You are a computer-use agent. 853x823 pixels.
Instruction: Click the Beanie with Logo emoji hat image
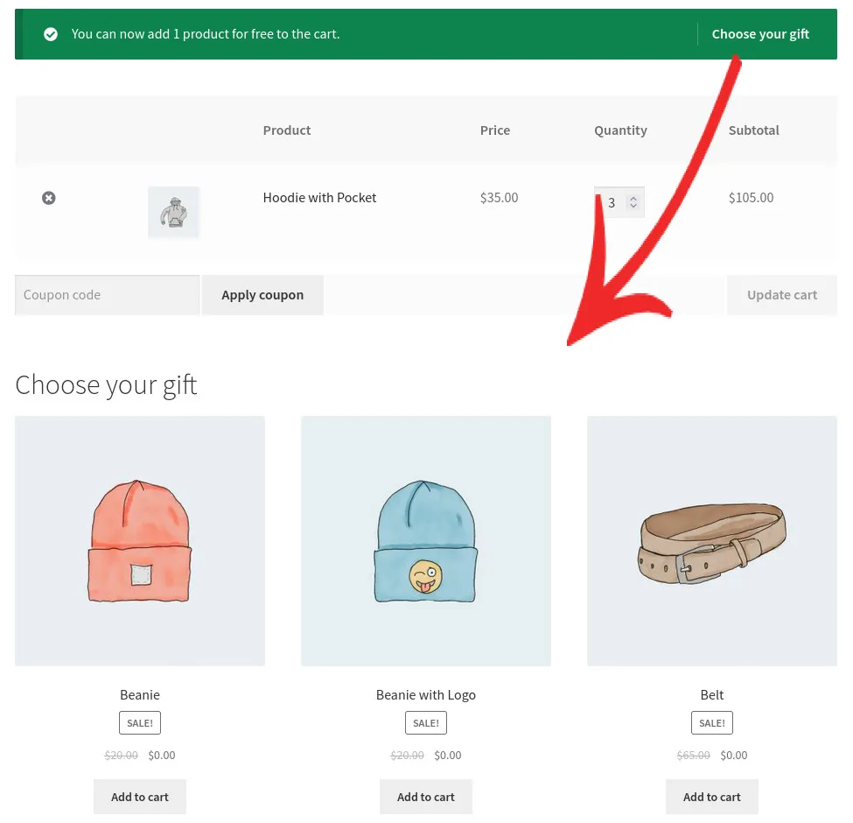(x=426, y=540)
